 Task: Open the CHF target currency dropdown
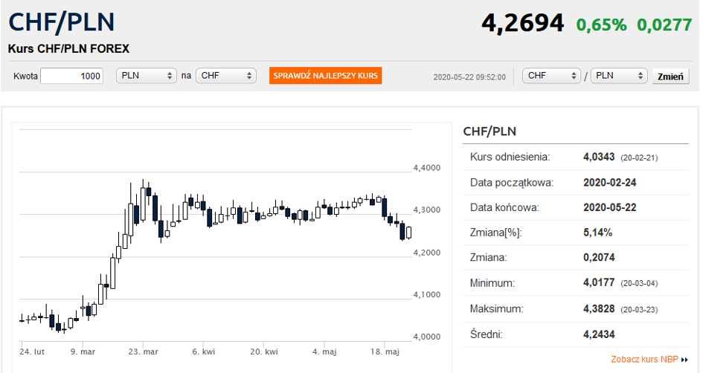pyautogui.click(x=226, y=76)
